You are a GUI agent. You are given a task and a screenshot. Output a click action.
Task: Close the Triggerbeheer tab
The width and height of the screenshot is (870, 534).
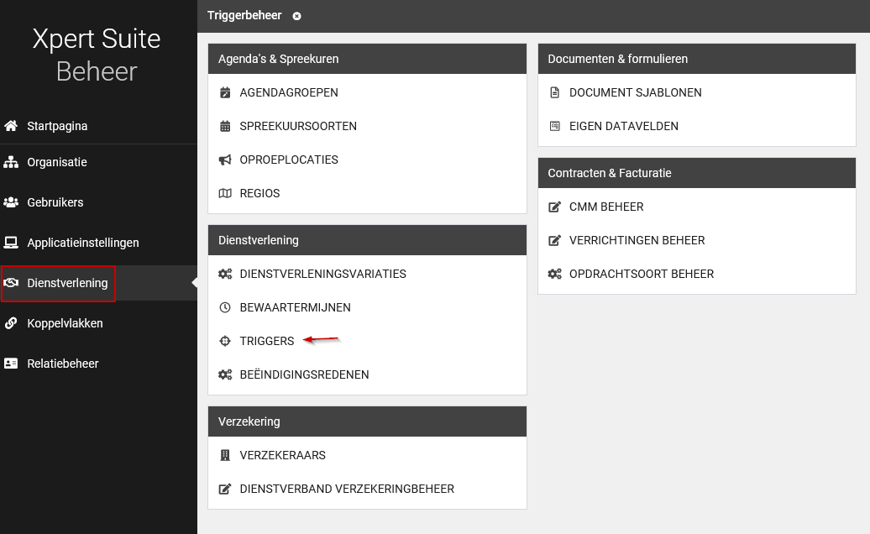(297, 16)
